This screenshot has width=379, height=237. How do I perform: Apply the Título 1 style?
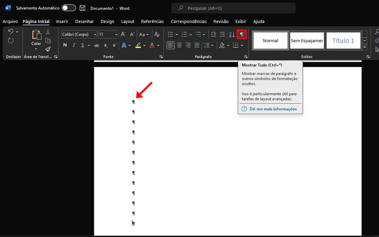click(x=343, y=41)
